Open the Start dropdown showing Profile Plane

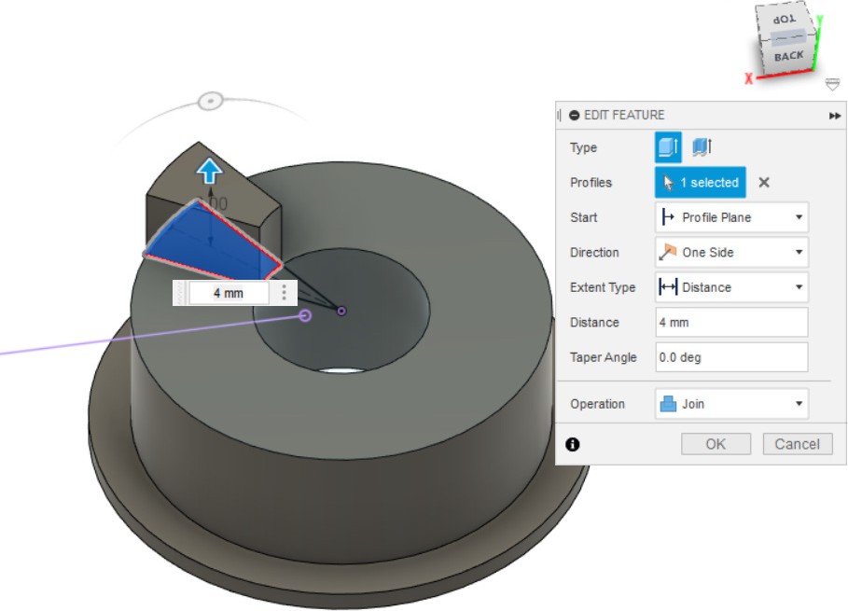pos(731,217)
